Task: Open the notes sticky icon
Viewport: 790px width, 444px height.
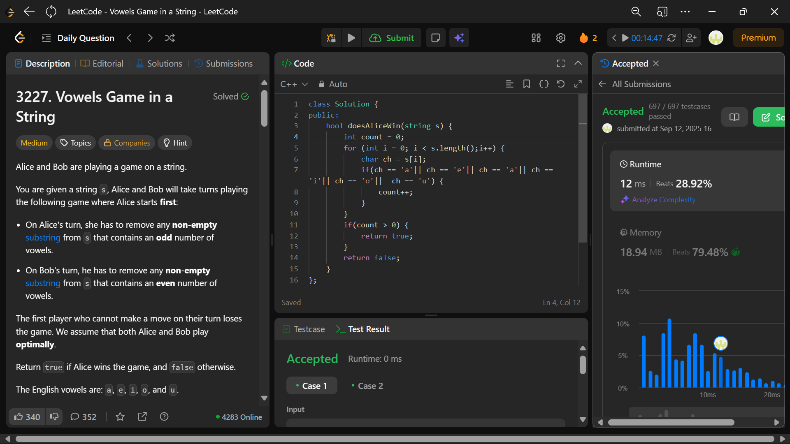Action: pyautogui.click(x=435, y=38)
